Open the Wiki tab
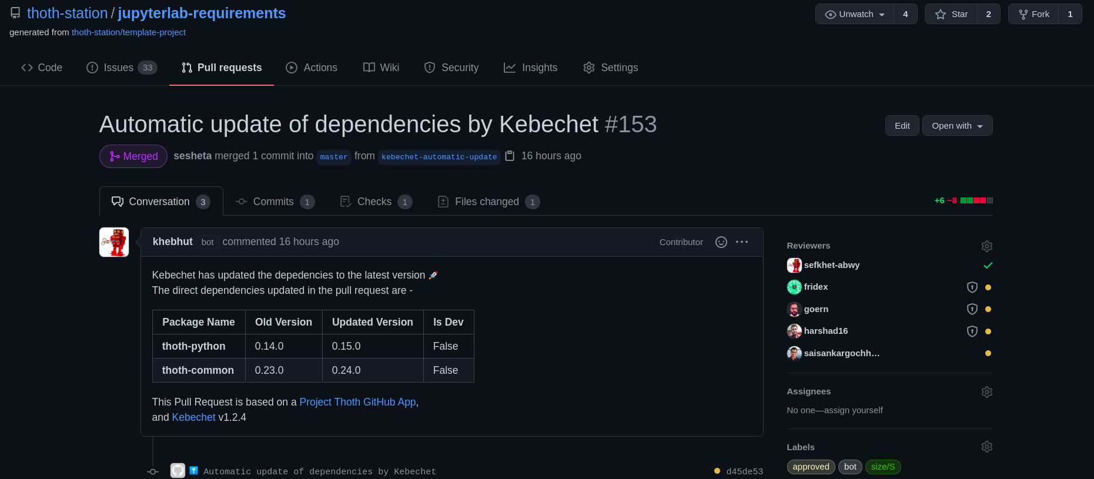The image size is (1094, 479). click(381, 68)
